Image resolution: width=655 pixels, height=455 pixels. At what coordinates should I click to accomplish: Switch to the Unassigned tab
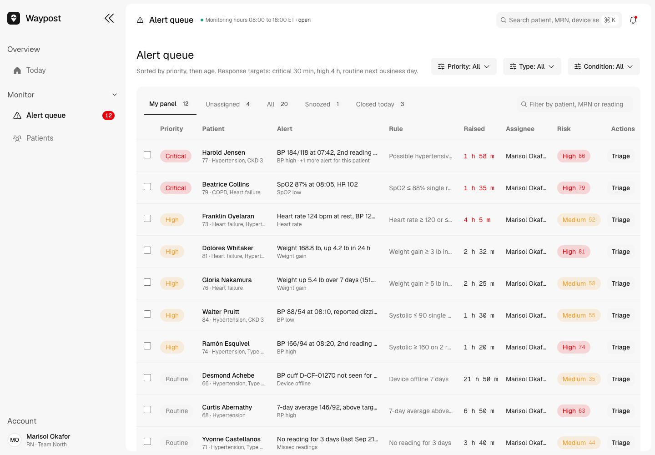coord(228,104)
